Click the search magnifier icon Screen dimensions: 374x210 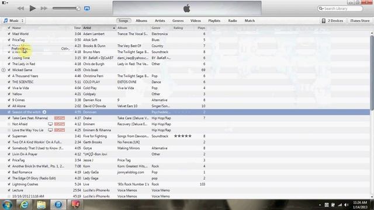pyautogui.click(x=321, y=9)
